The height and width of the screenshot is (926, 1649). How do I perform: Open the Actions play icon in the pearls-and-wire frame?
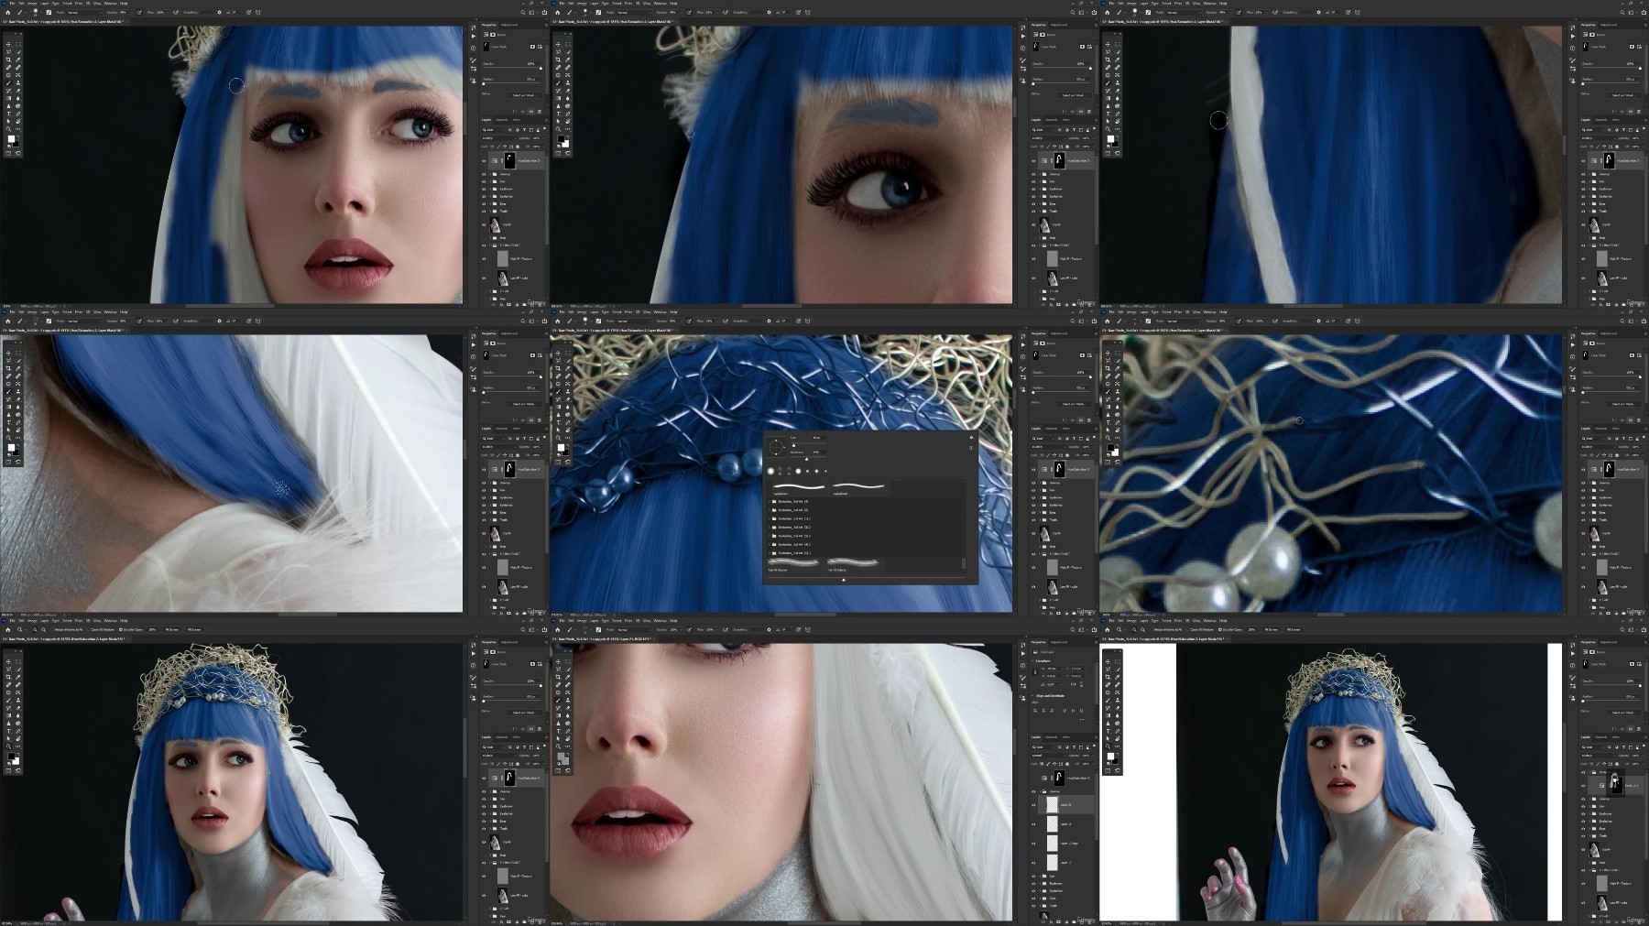coord(1573,345)
